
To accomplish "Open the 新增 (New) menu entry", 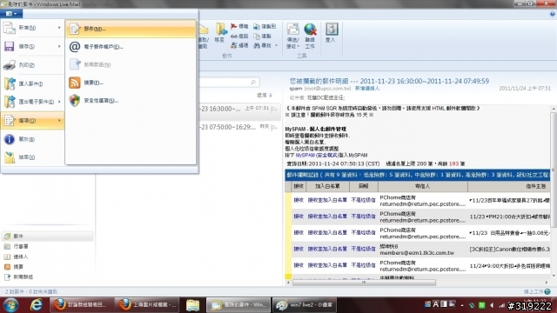I will (32, 28).
